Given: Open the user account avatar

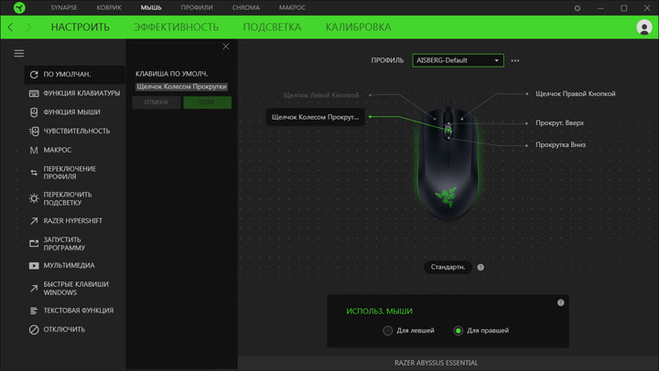Looking at the screenshot, I should click(x=643, y=27).
